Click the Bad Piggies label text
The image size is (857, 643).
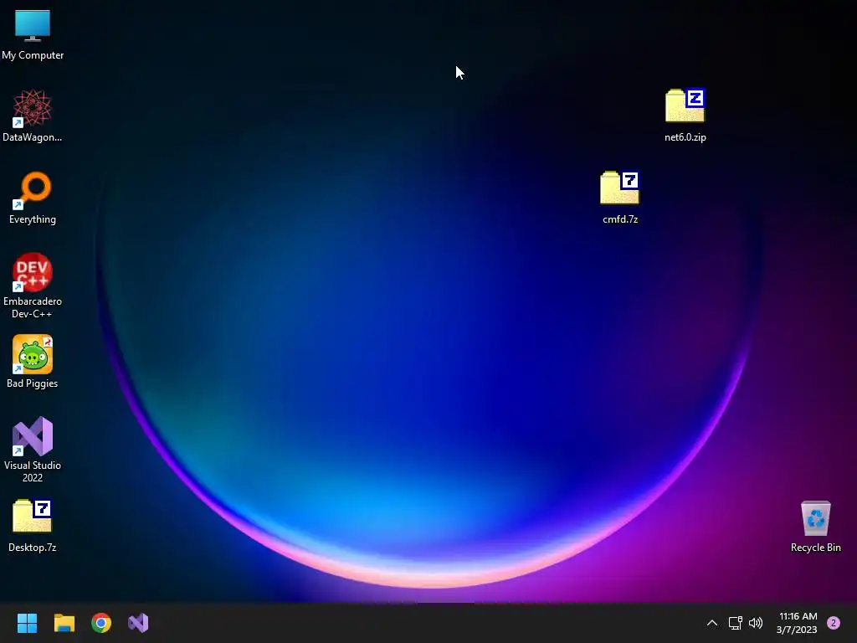click(33, 383)
